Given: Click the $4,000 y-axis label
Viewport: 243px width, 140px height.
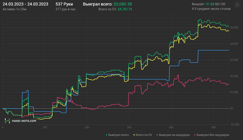Looking at the screenshot, I should click(234, 44).
